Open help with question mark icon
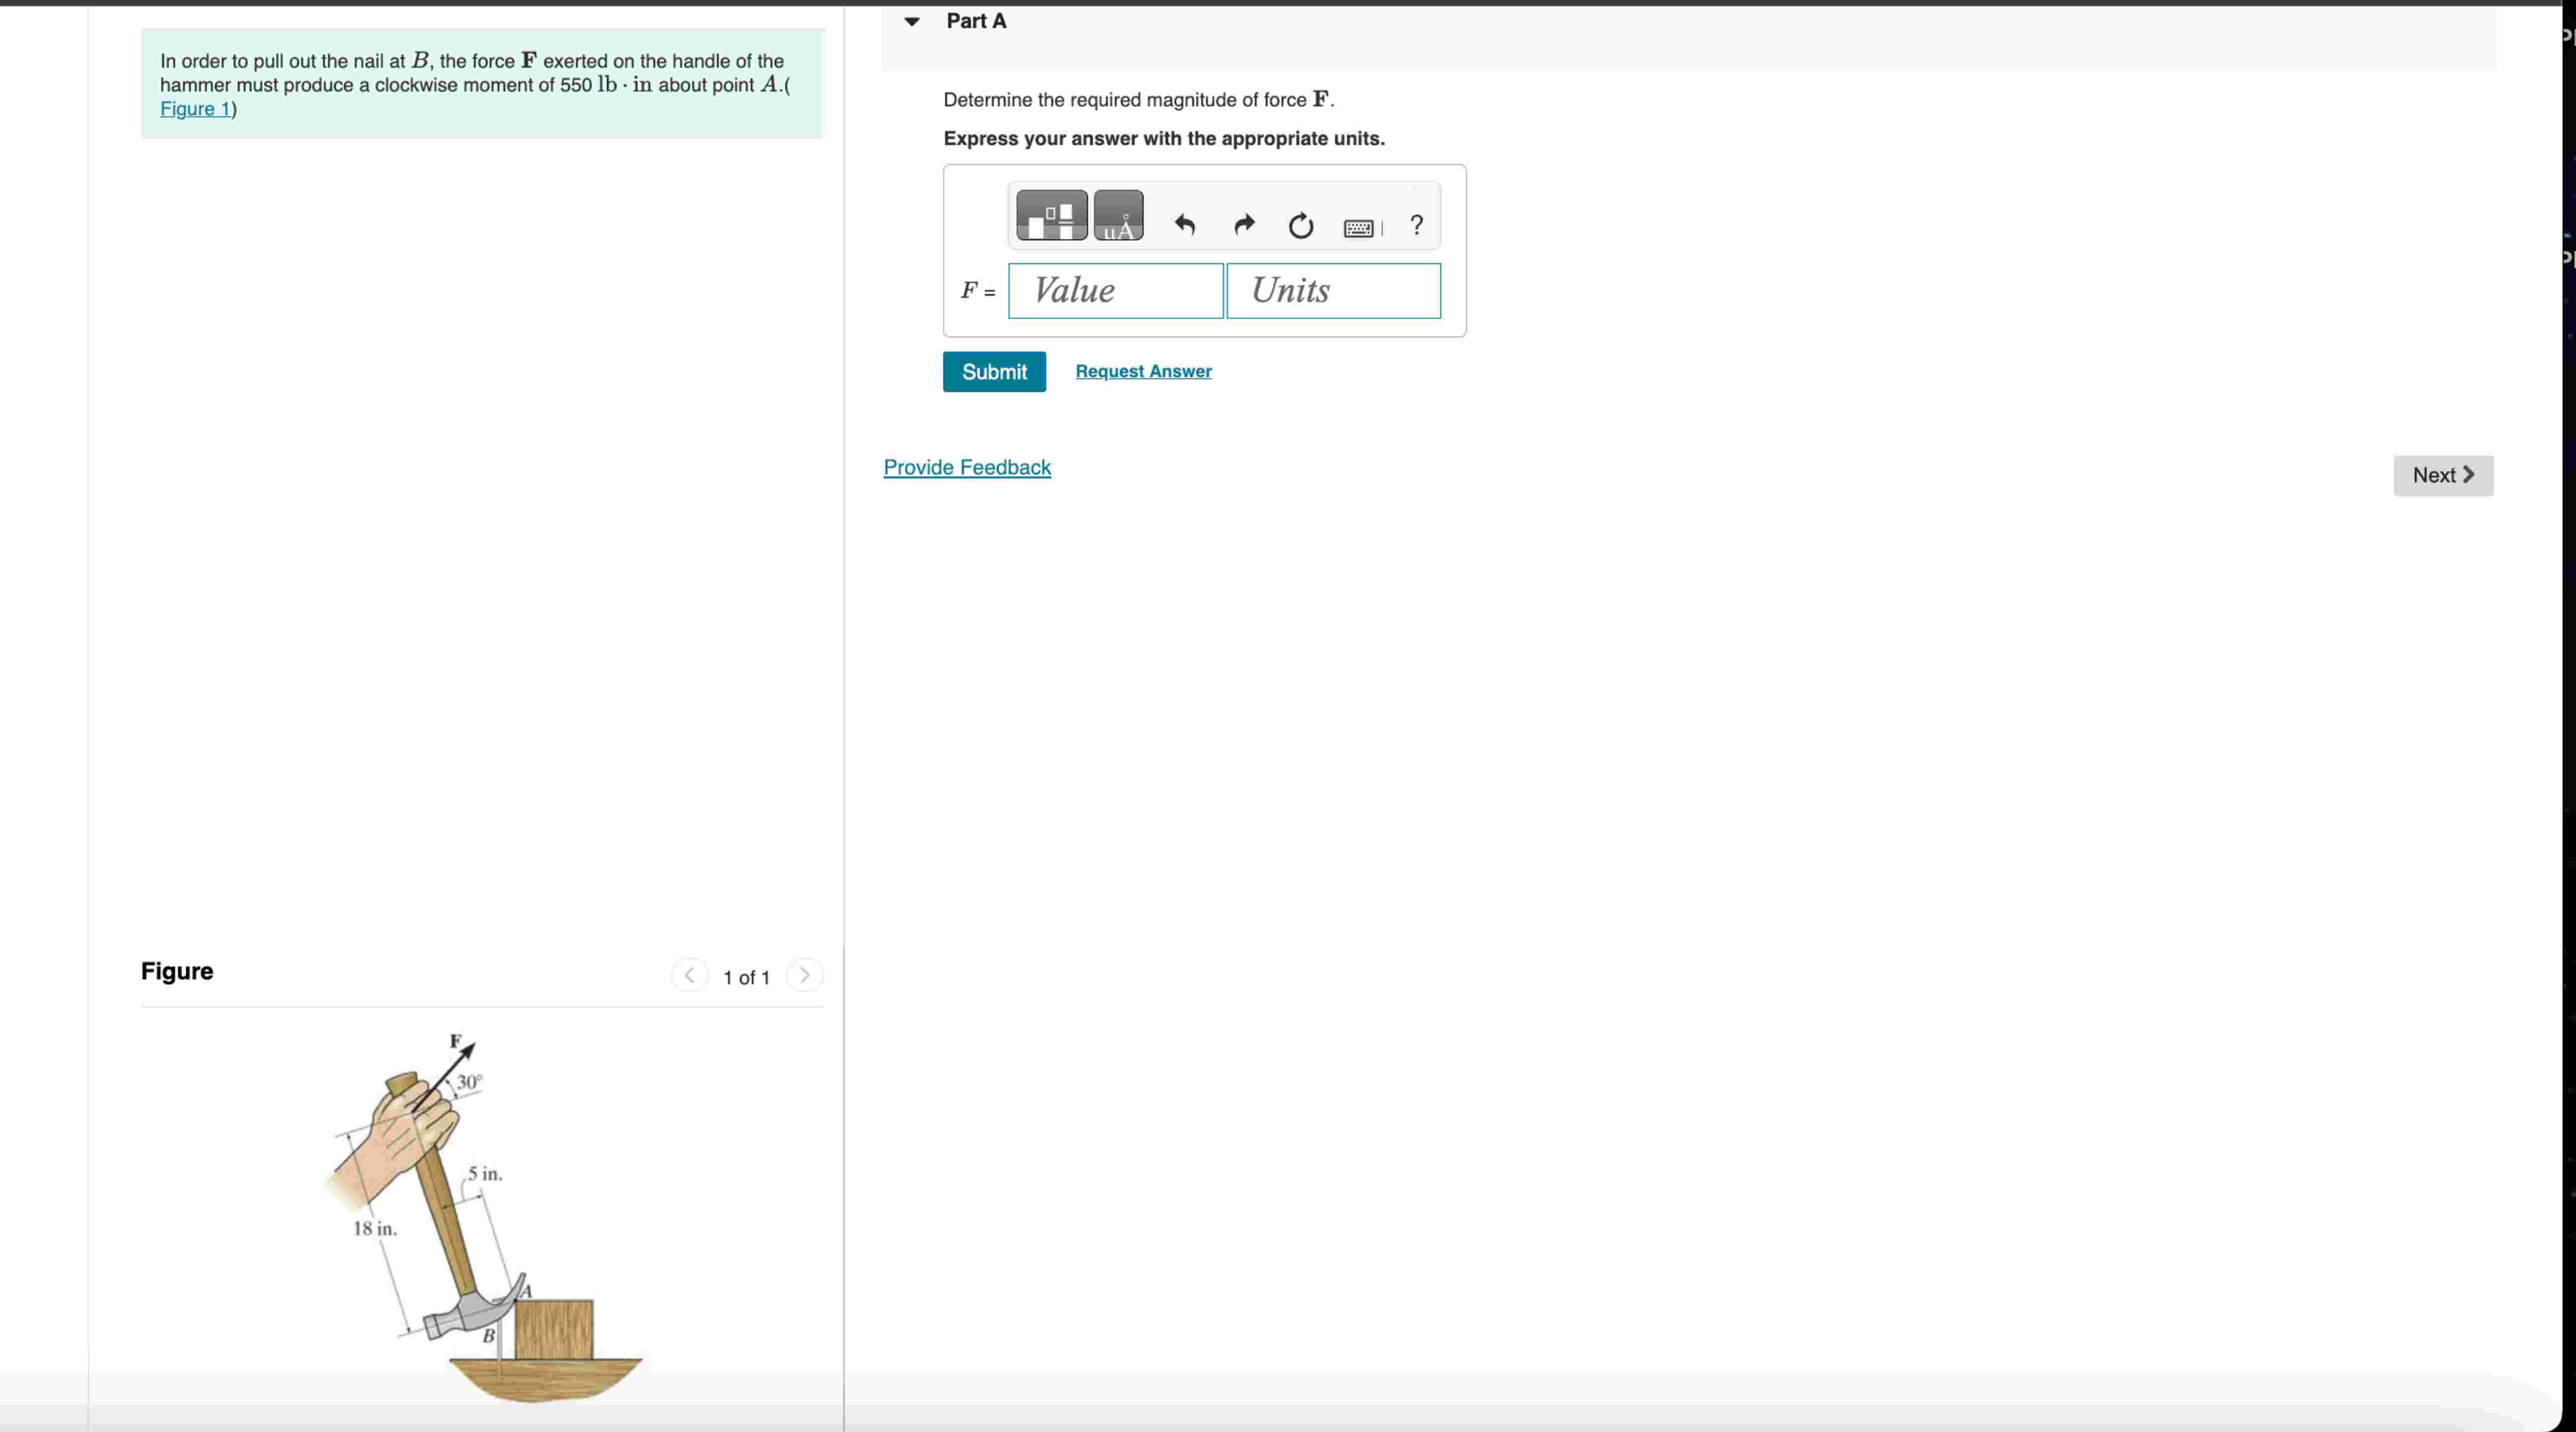The image size is (2576, 1432). coord(1416,225)
